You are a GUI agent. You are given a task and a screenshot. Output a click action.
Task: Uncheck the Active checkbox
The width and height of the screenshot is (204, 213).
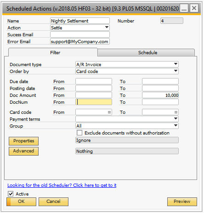(11, 194)
